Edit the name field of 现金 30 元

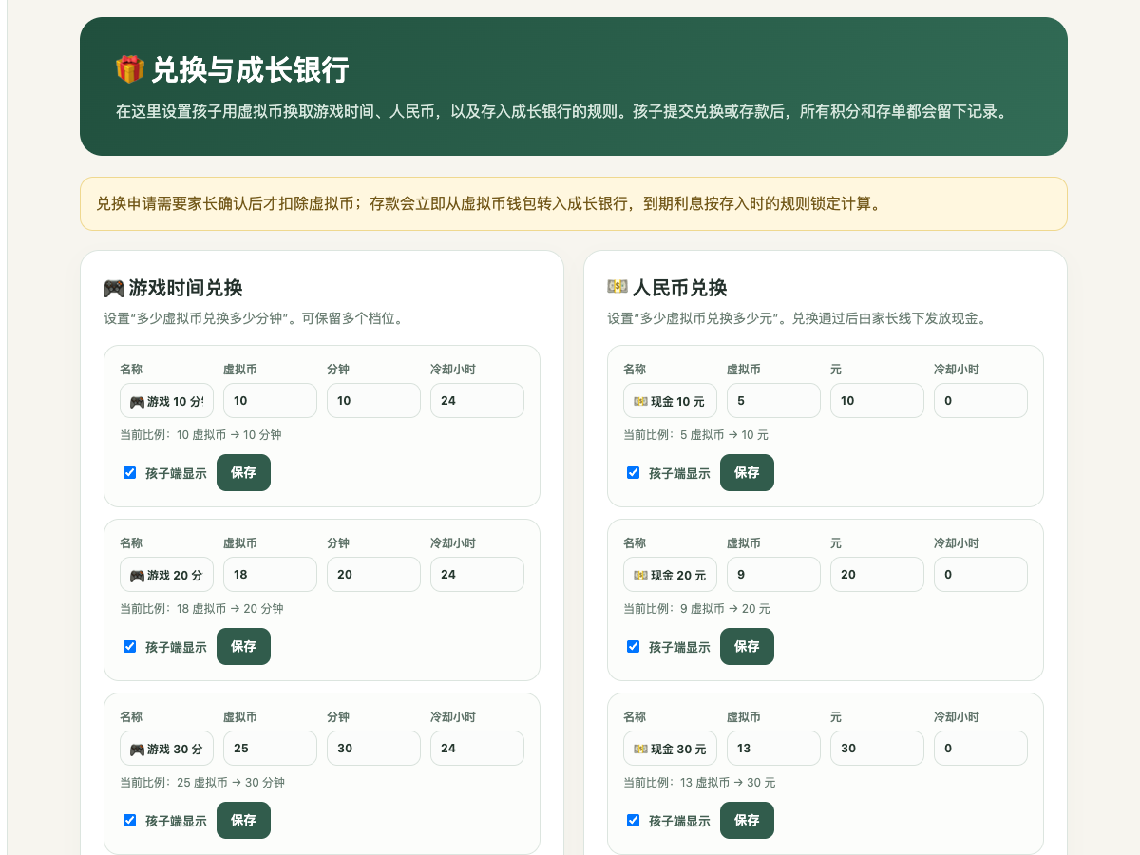pyautogui.click(x=670, y=748)
